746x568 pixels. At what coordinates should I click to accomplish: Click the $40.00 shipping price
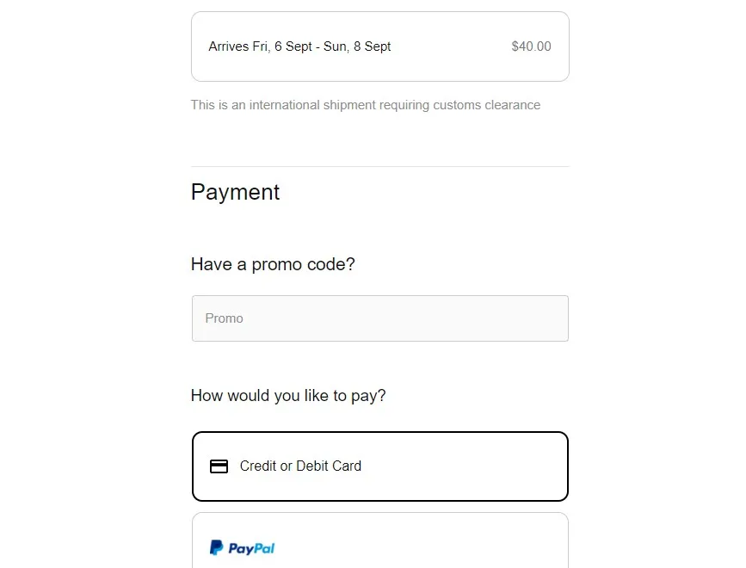(x=531, y=46)
